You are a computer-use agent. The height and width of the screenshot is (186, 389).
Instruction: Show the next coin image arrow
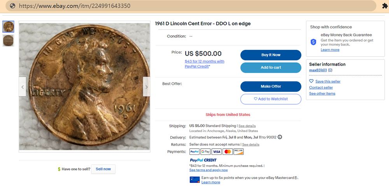[147, 87]
